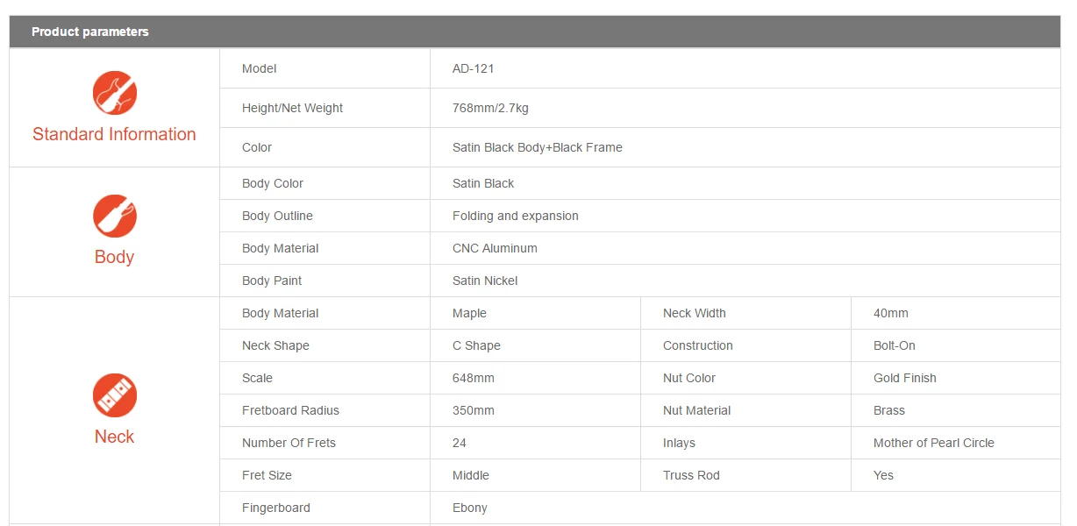Select the CNC Aluminum material value
The image size is (1077, 526).
495,248
